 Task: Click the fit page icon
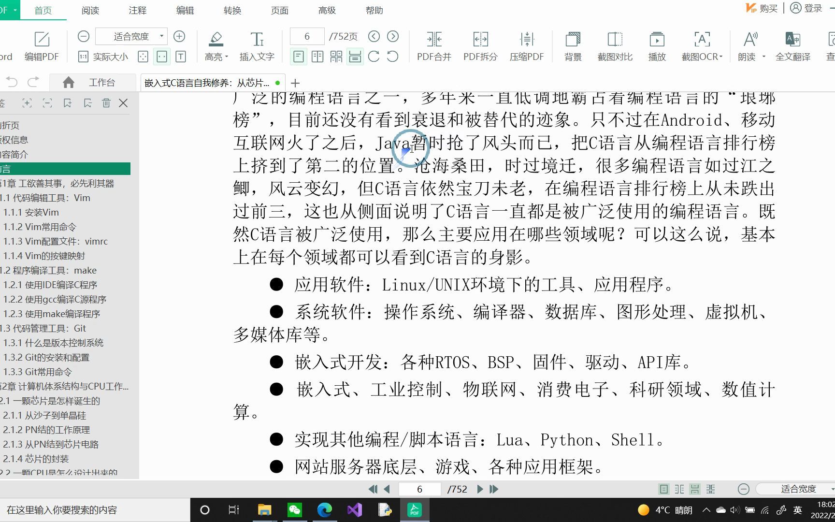pyautogui.click(x=143, y=57)
